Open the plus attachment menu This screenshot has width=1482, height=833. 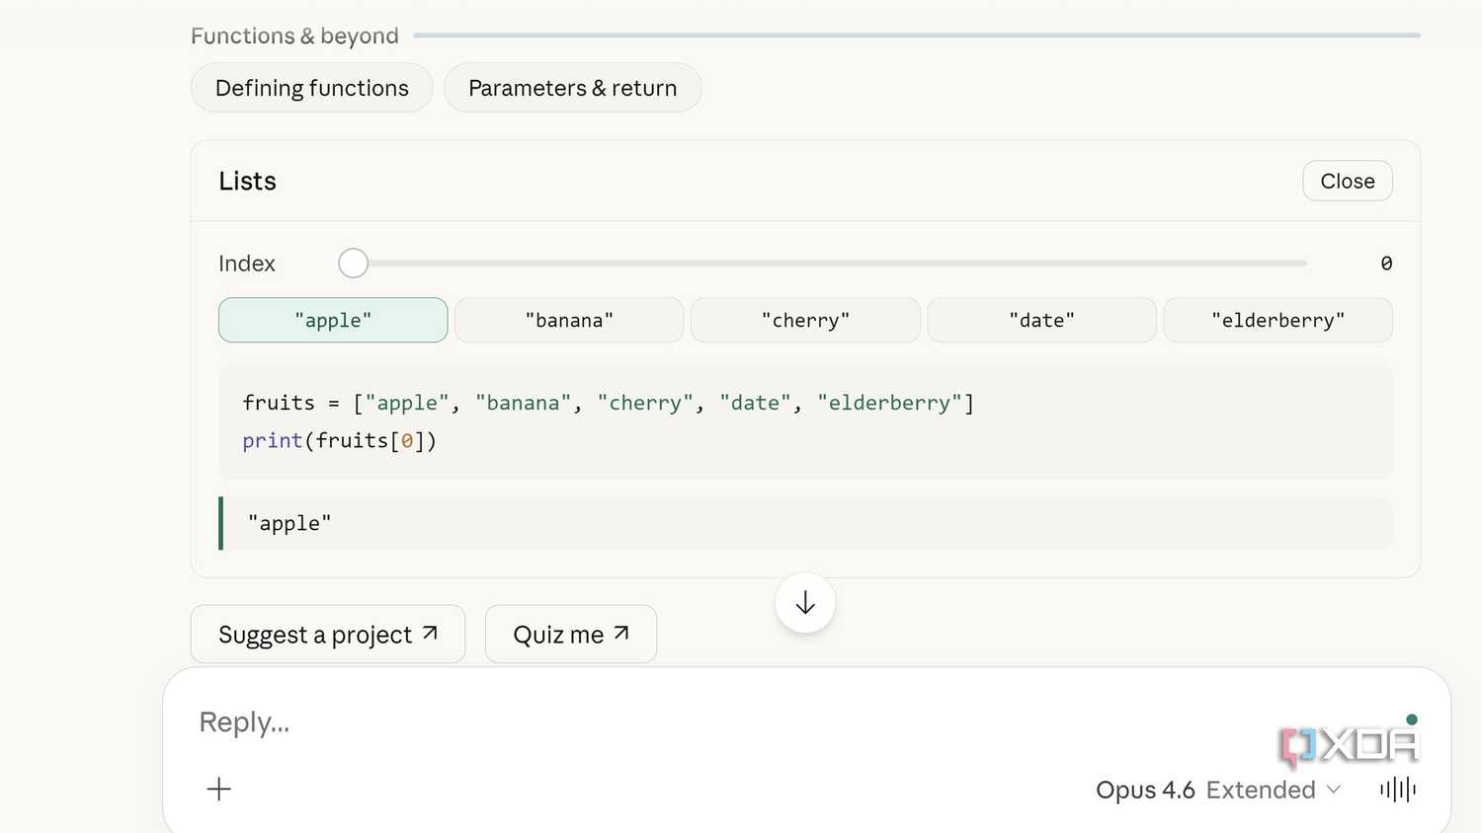(219, 789)
